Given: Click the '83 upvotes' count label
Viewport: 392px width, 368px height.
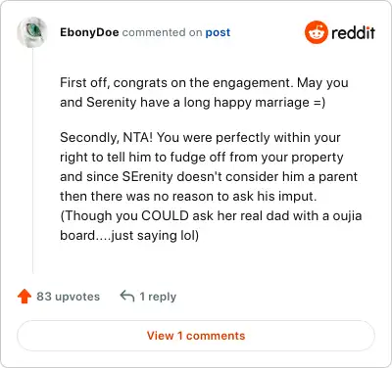Looking at the screenshot, I should [69, 297].
